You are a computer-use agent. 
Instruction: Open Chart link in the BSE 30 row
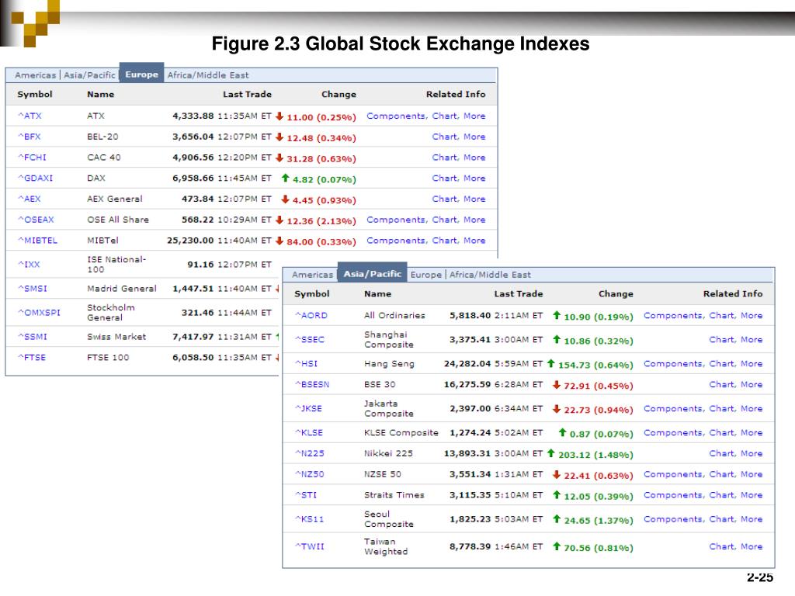(x=722, y=384)
